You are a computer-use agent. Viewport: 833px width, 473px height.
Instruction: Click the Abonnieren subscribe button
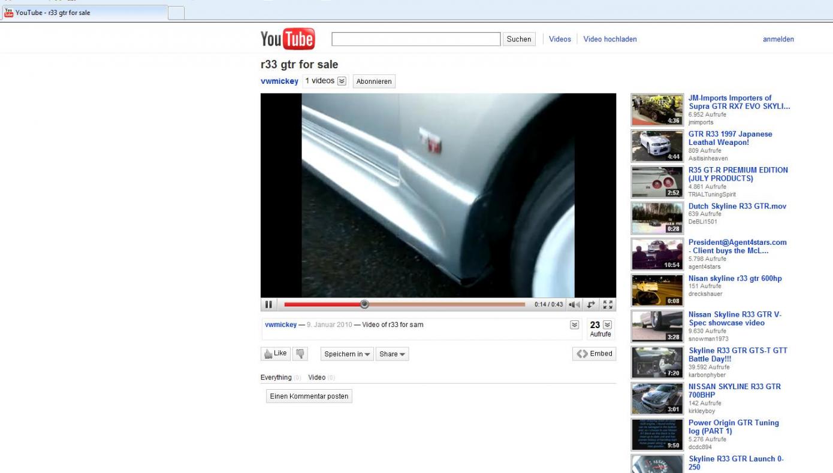(x=373, y=81)
